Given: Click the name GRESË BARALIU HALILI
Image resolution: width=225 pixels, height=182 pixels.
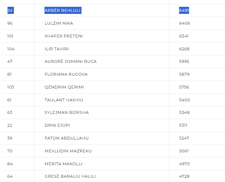Looking at the screenshot, I should click(70, 176).
